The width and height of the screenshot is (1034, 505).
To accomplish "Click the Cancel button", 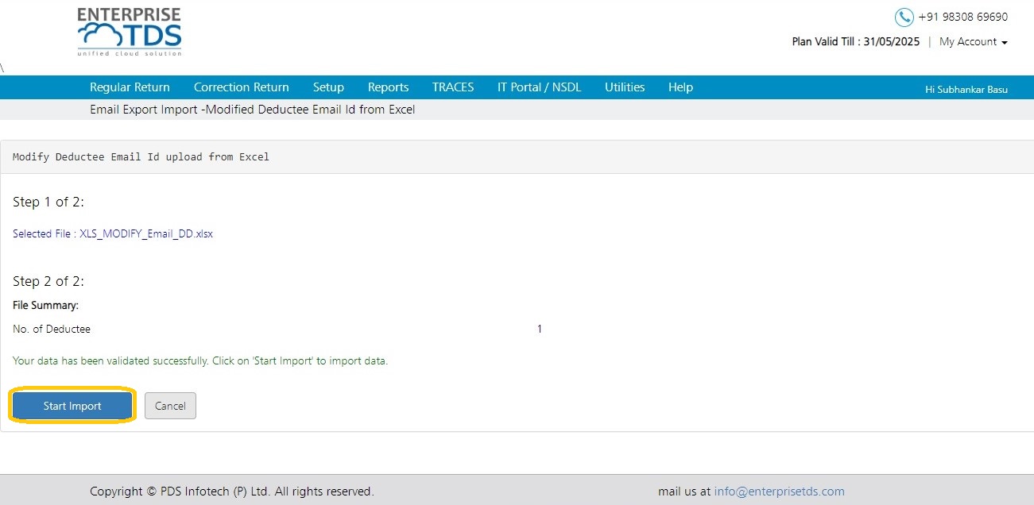I will click(x=170, y=406).
